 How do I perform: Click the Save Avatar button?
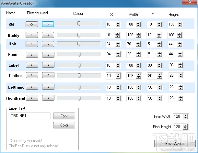coord(175,143)
